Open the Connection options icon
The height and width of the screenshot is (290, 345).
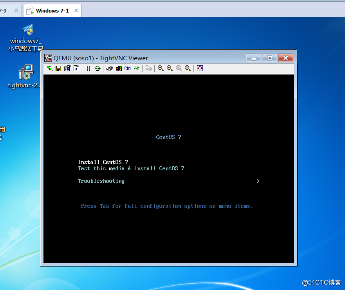[67, 68]
